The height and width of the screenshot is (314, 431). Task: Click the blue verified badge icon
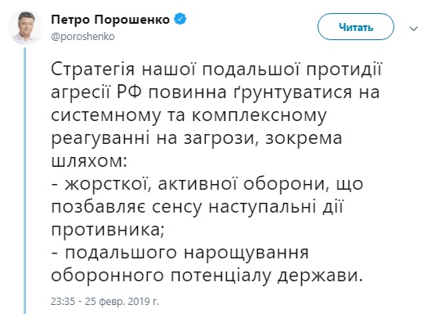coord(180,20)
